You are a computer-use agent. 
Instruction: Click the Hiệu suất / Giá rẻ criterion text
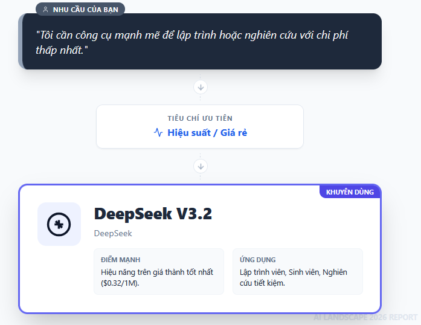(x=207, y=133)
